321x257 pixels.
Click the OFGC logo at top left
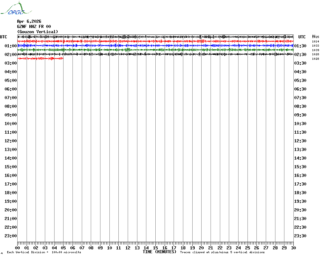coord(16,8)
